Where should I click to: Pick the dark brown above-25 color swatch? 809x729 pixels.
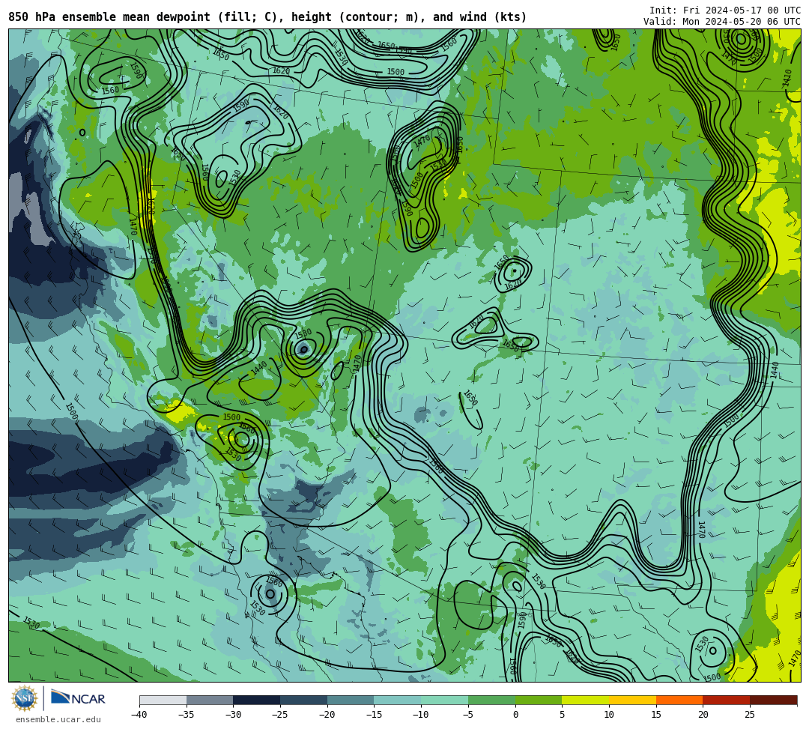(773, 700)
